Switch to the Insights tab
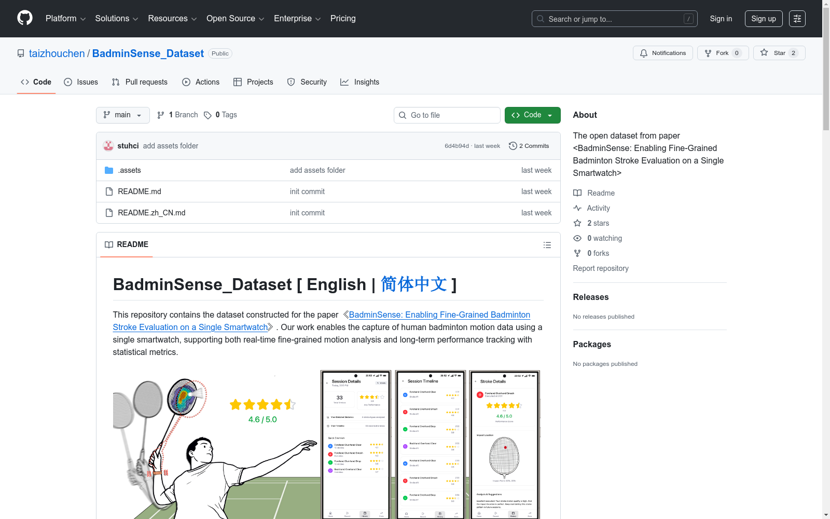This screenshot has width=830, height=519. tap(360, 82)
